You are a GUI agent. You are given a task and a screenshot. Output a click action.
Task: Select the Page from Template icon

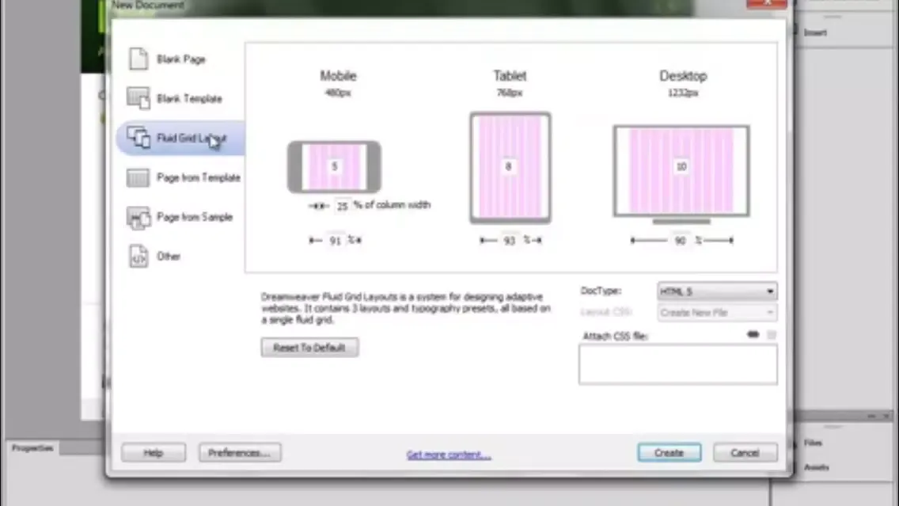(138, 177)
